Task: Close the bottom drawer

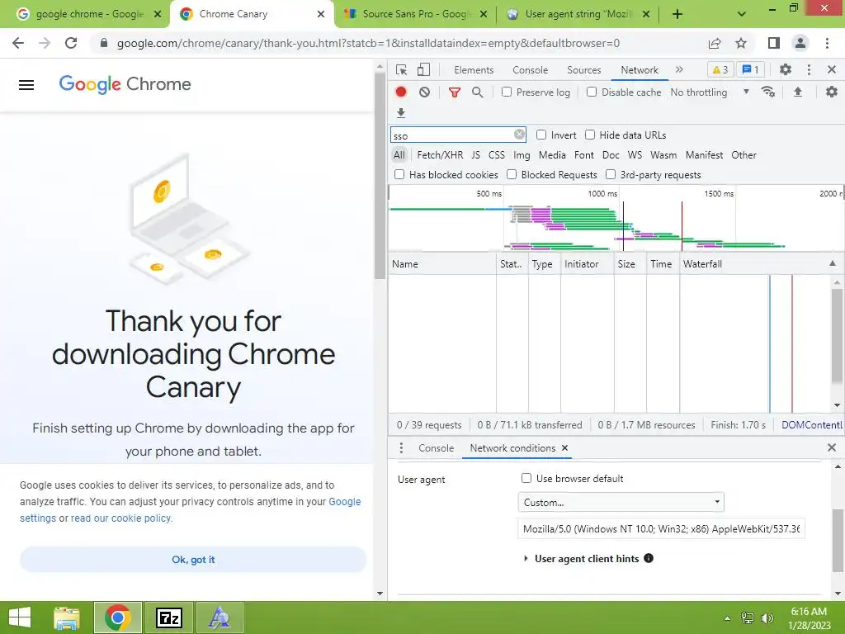Action: 832,447
